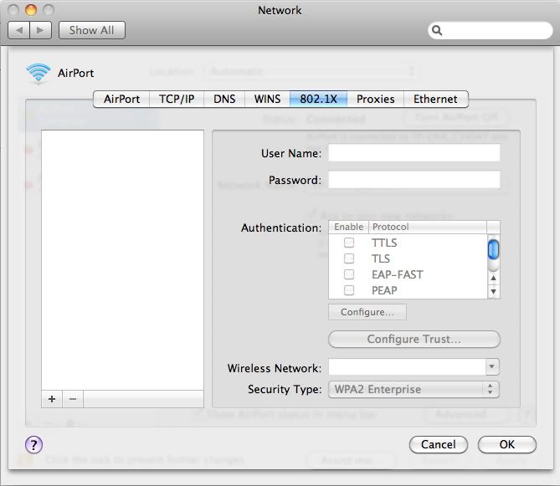Open the Security Type popup menu
The width and height of the screenshot is (560, 486).
click(414, 389)
